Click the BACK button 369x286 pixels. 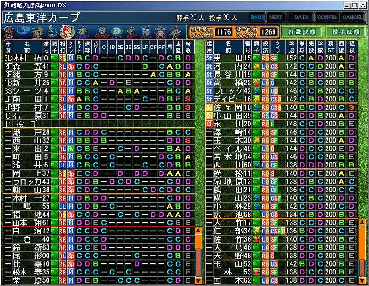click(258, 18)
